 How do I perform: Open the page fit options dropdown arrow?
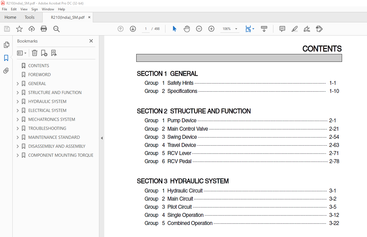pos(253,29)
